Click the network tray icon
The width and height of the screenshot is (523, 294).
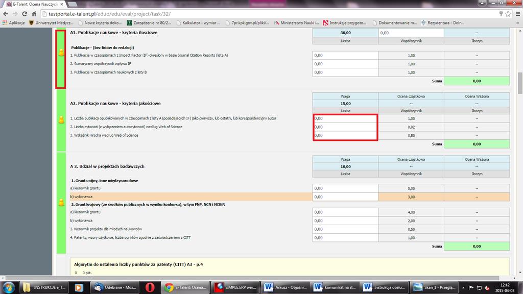(479, 288)
